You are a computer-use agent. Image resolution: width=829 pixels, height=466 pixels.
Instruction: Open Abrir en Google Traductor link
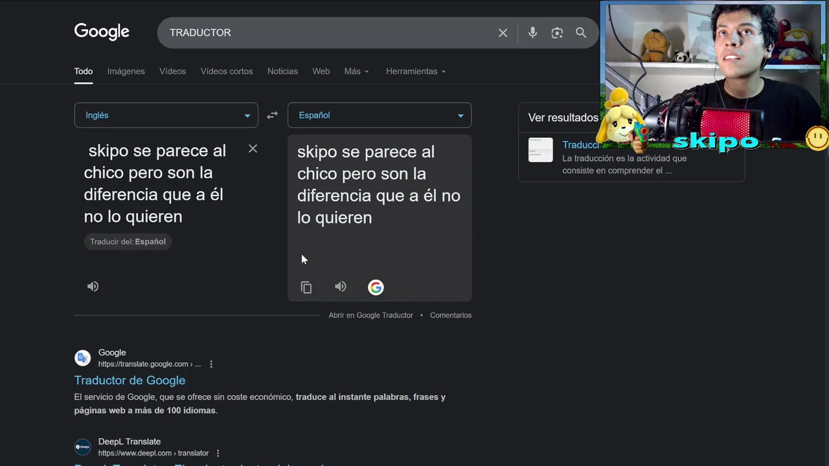pos(370,315)
